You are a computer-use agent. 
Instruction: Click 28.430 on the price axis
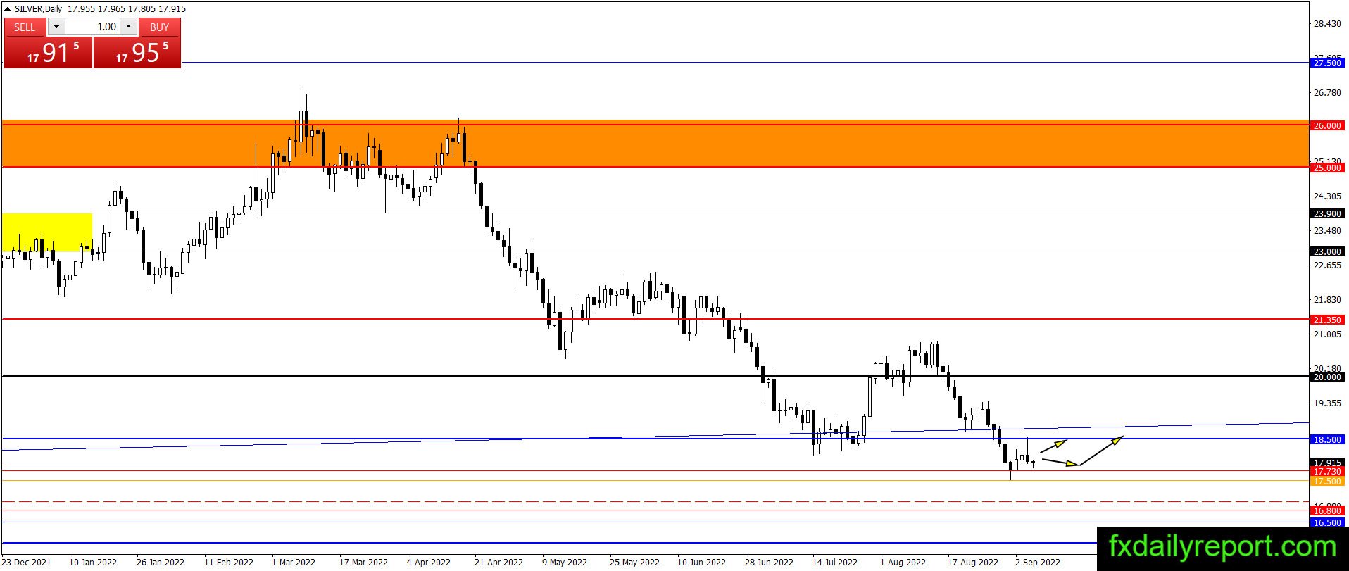(1327, 24)
